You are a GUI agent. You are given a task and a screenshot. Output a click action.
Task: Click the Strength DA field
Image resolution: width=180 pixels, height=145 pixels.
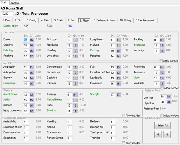tap(113, 95)
